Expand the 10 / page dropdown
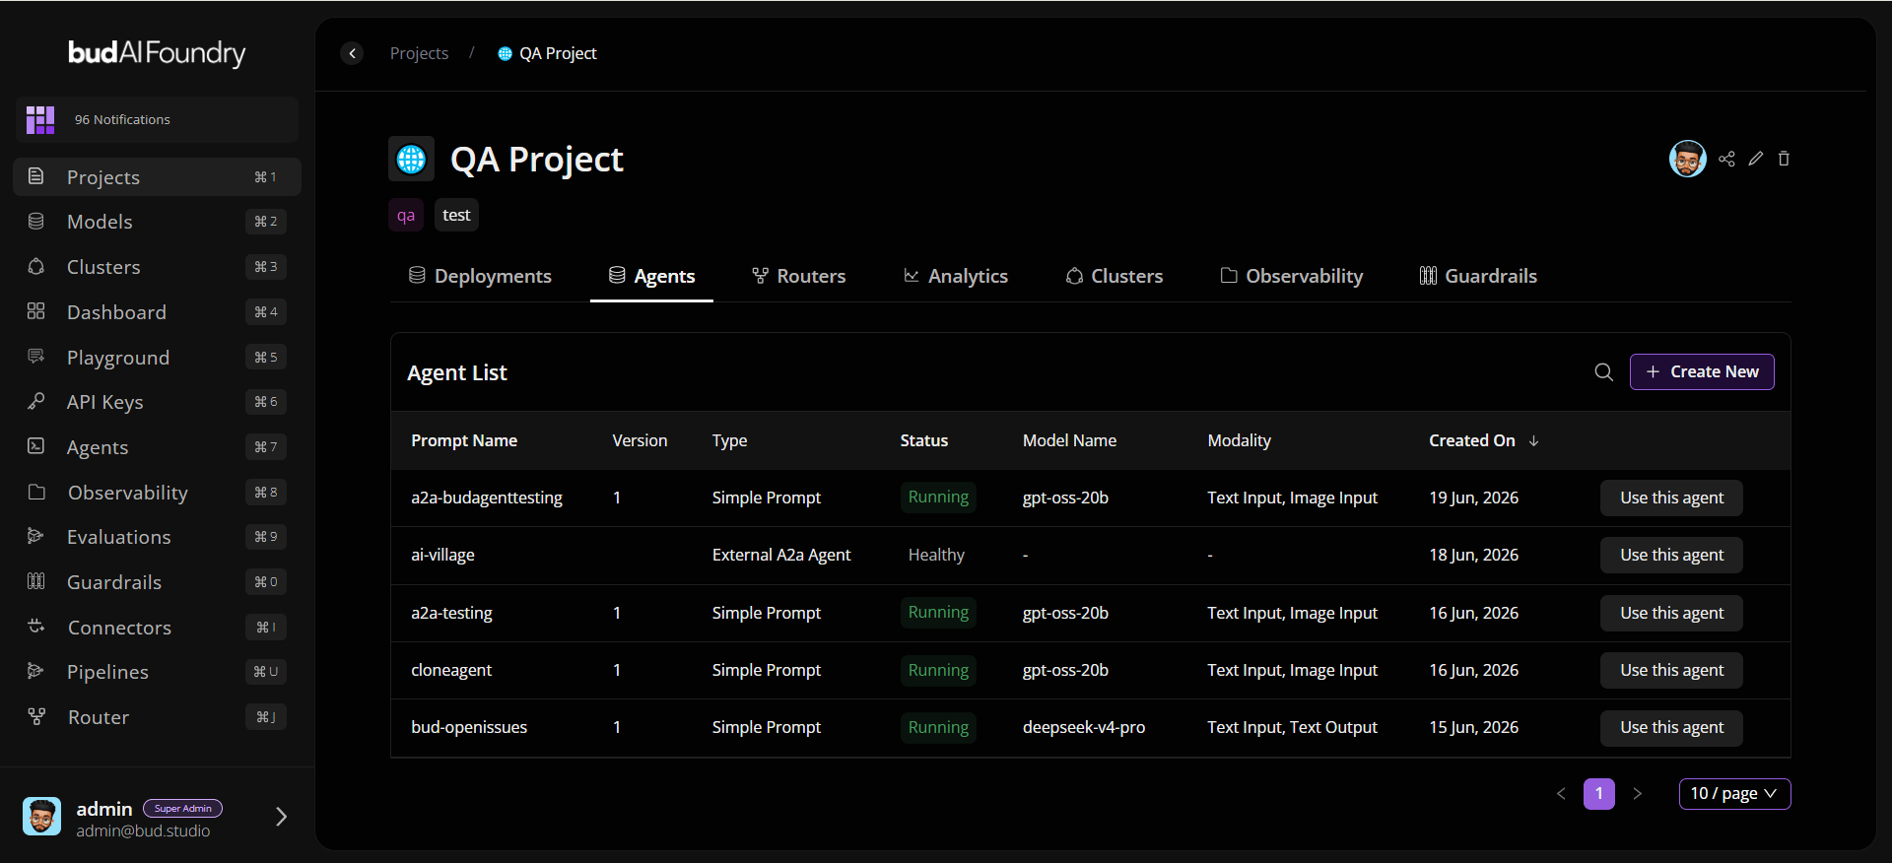Screen dimensions: 1892x863 point(1734,794)
